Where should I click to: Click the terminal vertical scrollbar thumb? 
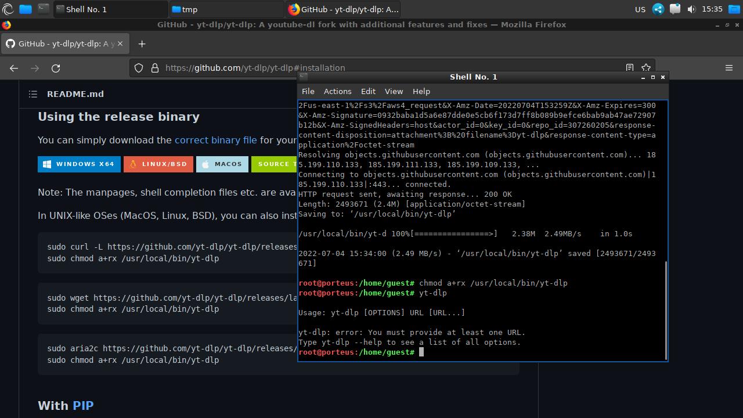(x=666, y=310)
